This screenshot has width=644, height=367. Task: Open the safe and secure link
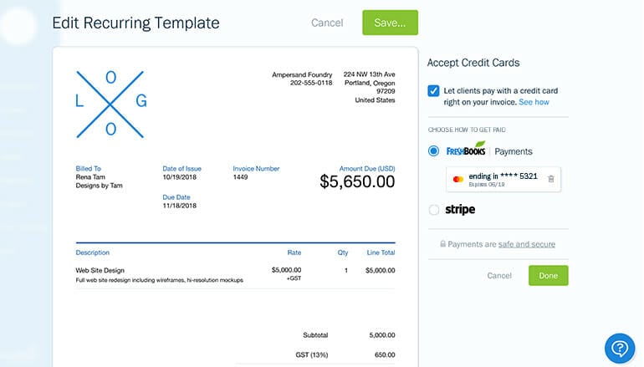[527, 244]
